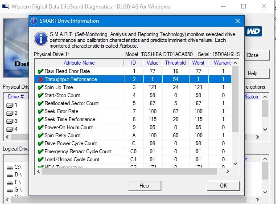Screen dimensions: 276x204
Task: Click the green check beside Reallocated Sector Count
Action: [41, 103]
